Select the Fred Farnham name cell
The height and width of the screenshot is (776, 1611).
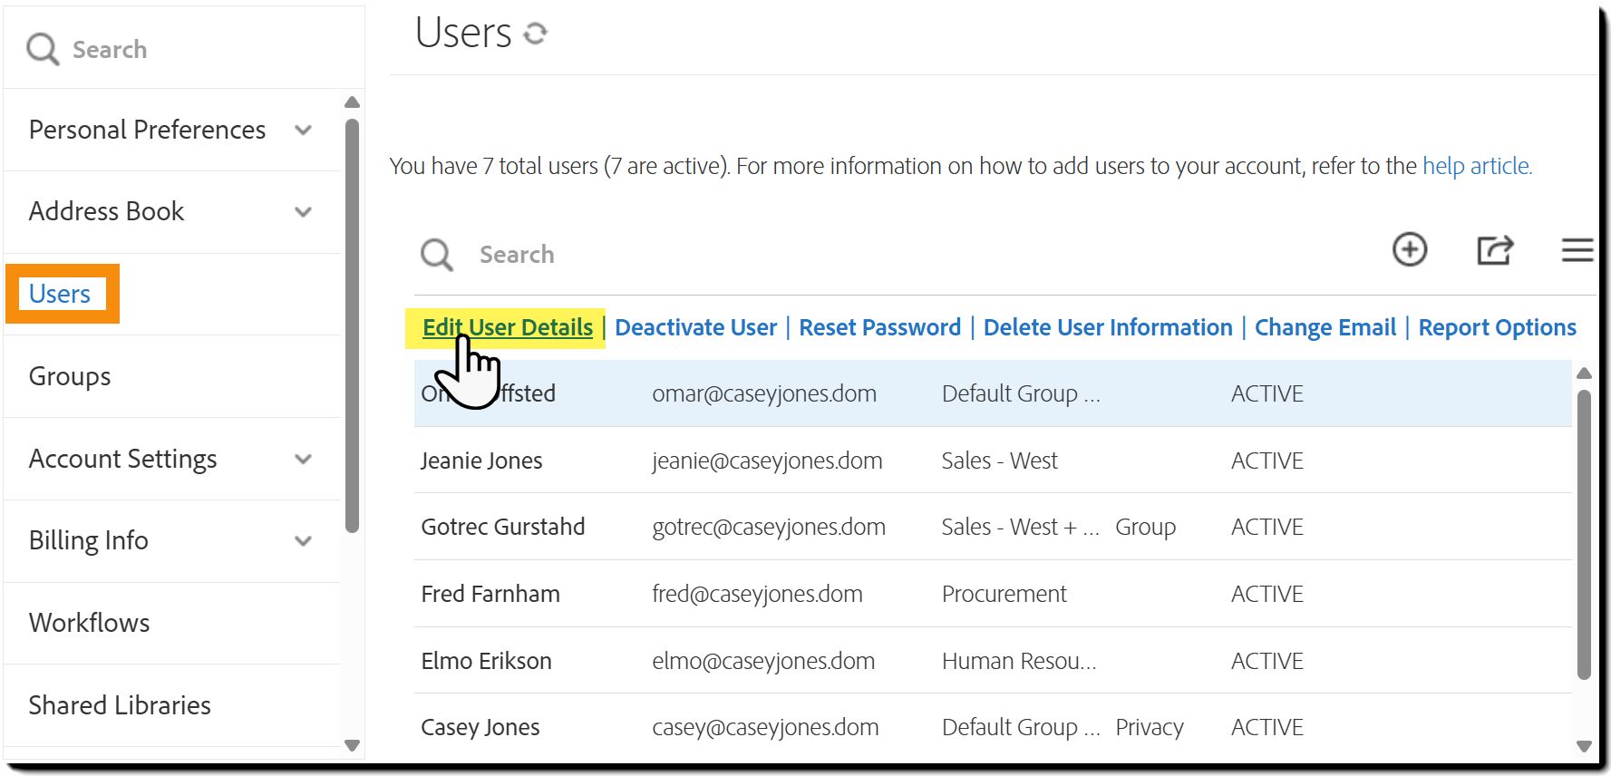490,594
